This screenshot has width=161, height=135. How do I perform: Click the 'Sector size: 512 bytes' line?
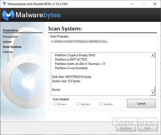66,81
